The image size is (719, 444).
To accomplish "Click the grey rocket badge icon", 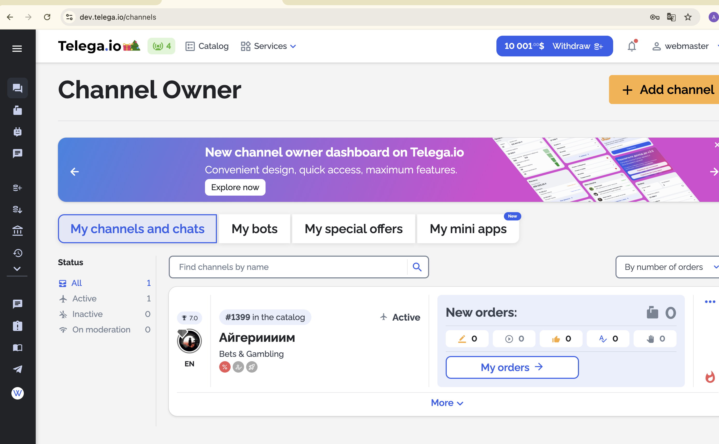I will click(x=252, y=367).
